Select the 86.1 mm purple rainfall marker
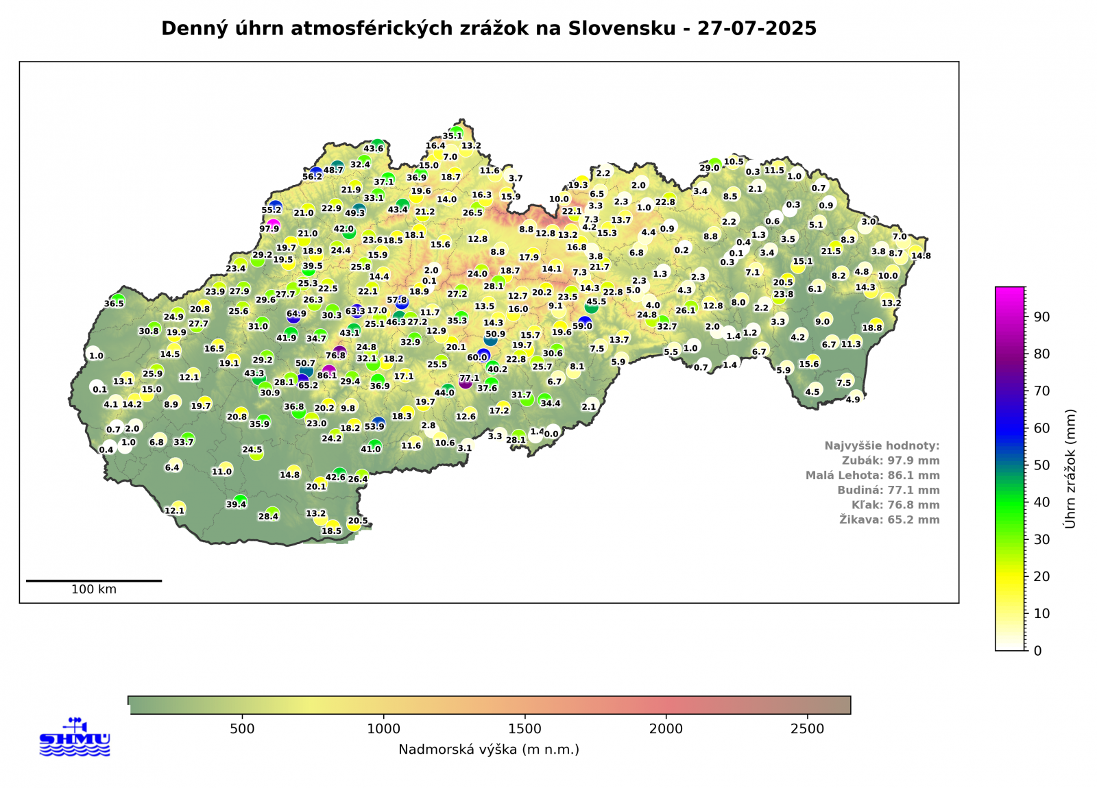Screen dimensions: 1097x788 329,372
